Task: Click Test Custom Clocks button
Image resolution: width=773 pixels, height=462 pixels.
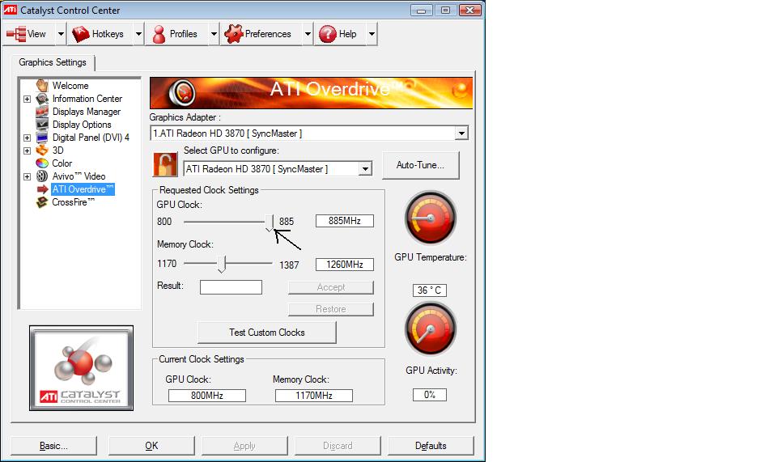Action: tap(266, 333)
